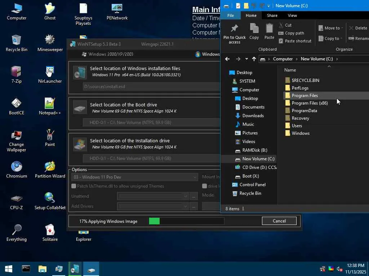Click the Explorer Back arrow
Image resolution: width=369 pixels, height=276 pixels.
tap(227, 59)
